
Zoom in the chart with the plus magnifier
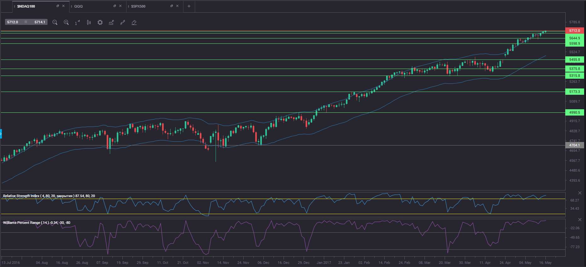66,22
